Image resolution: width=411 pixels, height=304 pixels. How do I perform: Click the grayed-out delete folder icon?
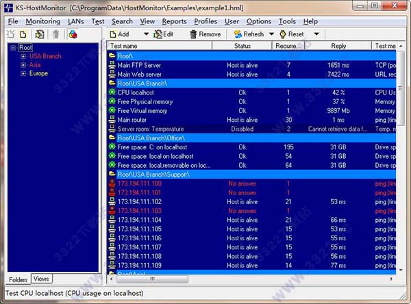click(x=56, y=34)
